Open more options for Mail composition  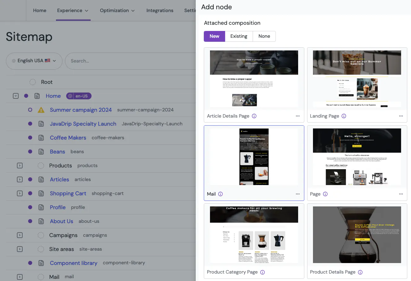click(x=298, y=194)
